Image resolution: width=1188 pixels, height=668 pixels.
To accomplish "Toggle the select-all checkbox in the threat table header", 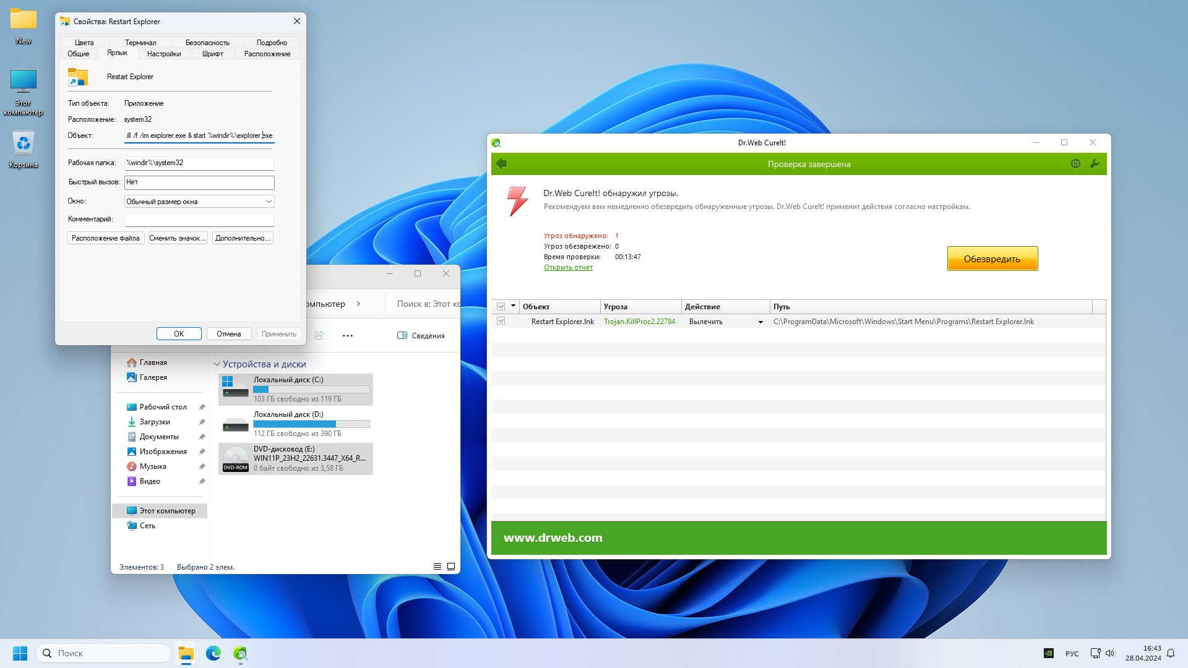I will click(x=501, y=307).
